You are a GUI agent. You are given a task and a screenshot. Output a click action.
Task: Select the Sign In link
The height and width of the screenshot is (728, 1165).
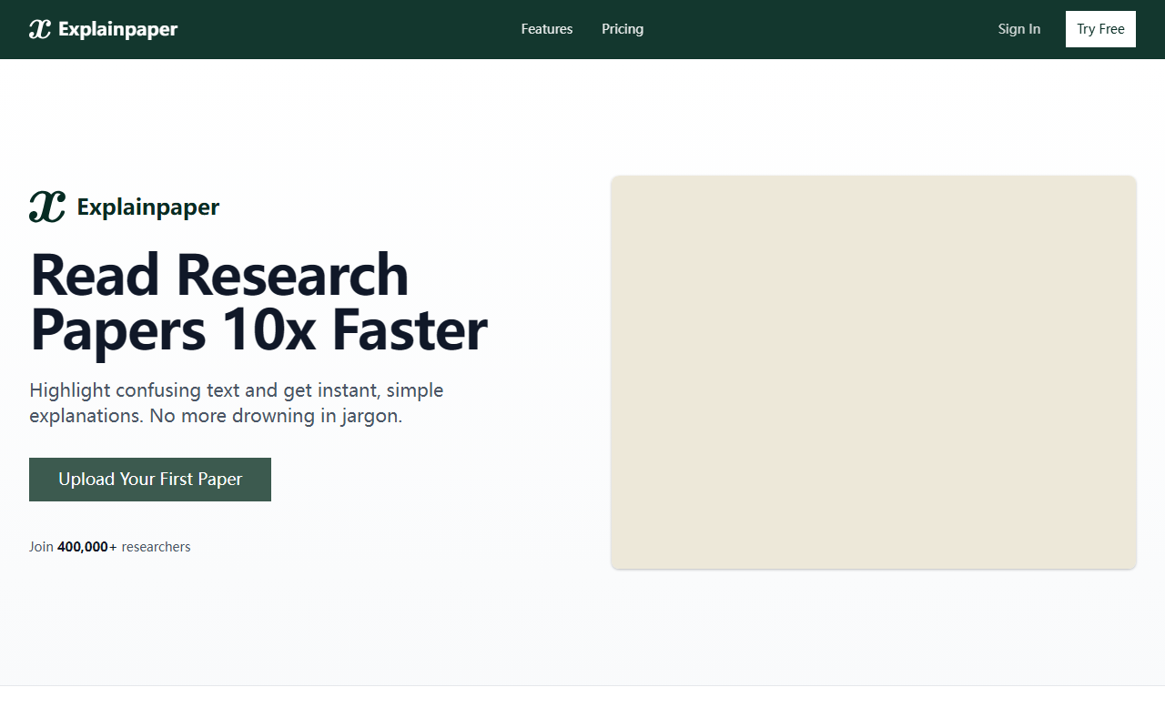click(x=1019, y=29)
